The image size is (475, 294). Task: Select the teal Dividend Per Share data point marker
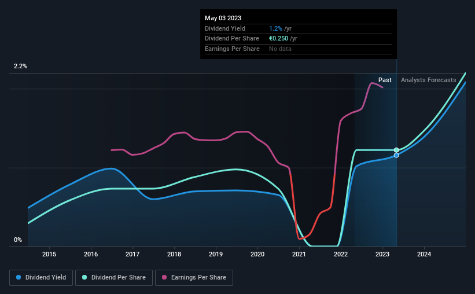[396, 150]
